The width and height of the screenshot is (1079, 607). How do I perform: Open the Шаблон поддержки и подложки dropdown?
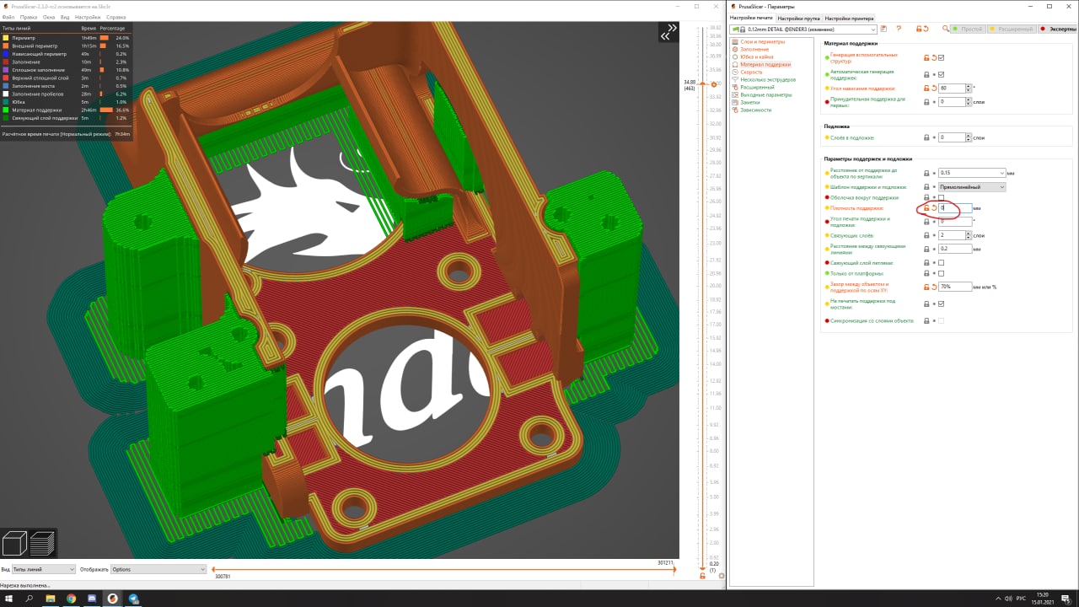pos(972,187)
